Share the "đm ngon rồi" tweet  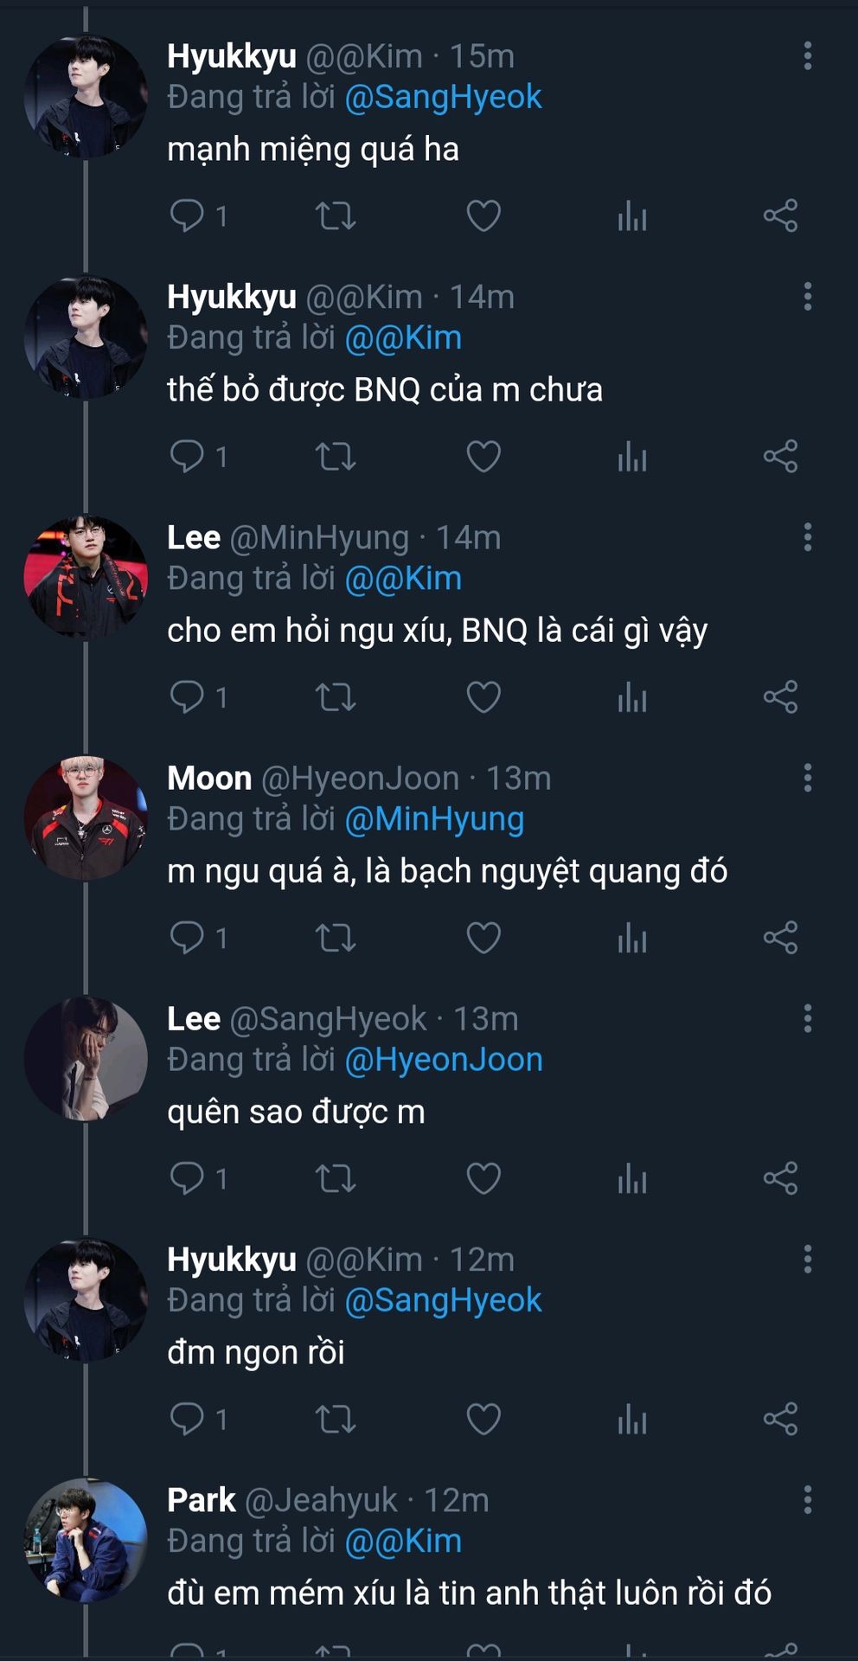780,1419
